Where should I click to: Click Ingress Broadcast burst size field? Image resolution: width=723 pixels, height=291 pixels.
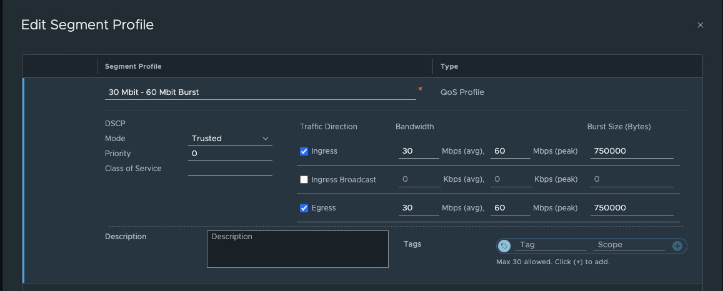coord(632,180)
